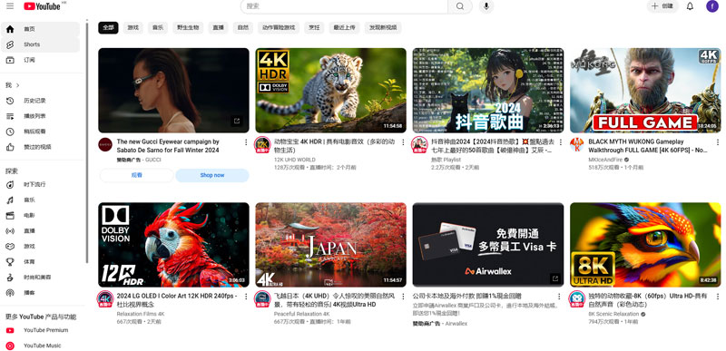The width and height of the screenshot is (726, 351).
Task: Select the 音乐 filter chip
Action: pos(158,28)
